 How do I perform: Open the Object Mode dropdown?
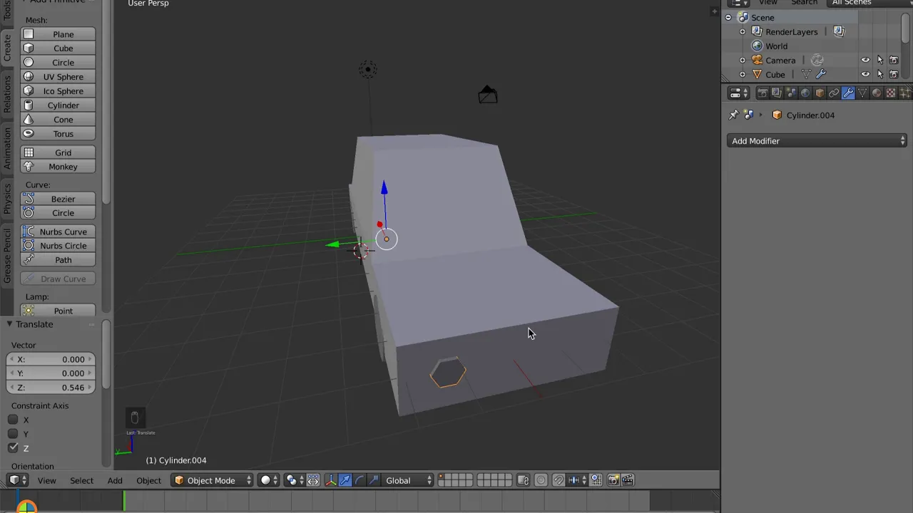(x=213, y=480)
